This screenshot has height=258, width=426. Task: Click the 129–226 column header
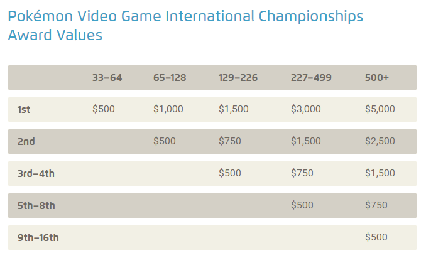pos(238,78)
